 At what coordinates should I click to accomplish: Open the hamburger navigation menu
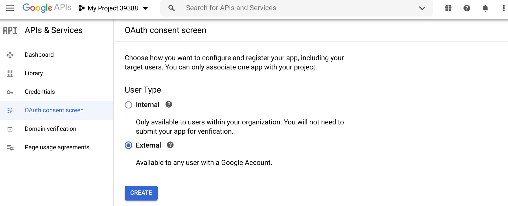point(10,8)
